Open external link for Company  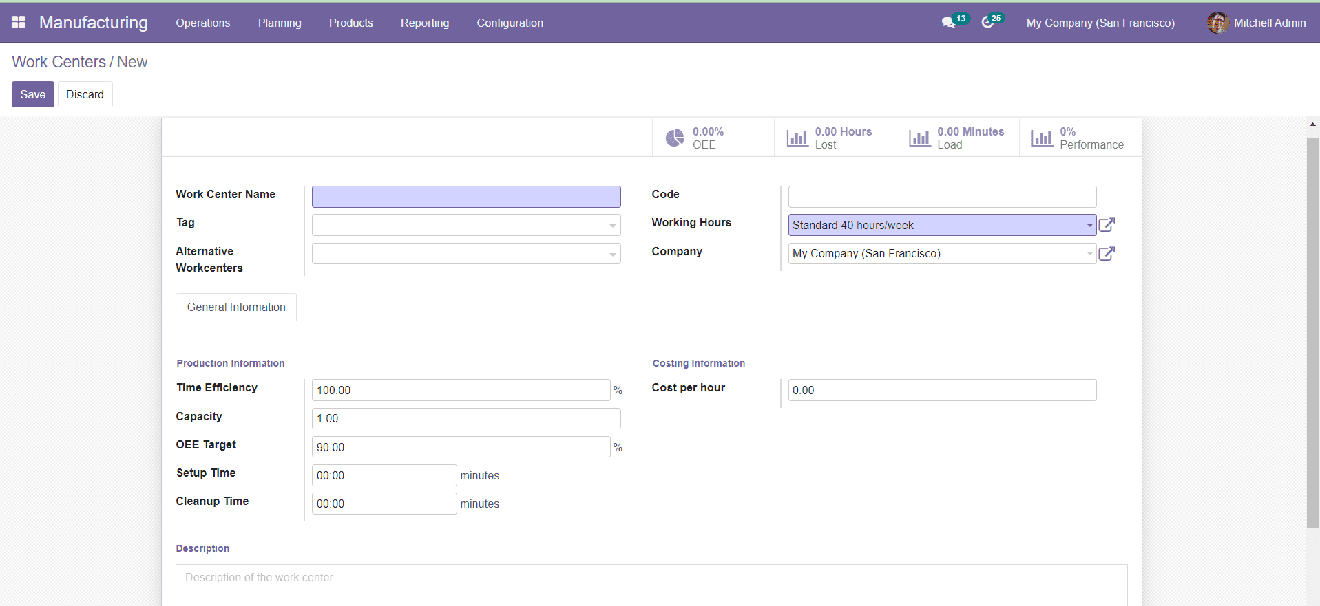(x=1107, y=254)
